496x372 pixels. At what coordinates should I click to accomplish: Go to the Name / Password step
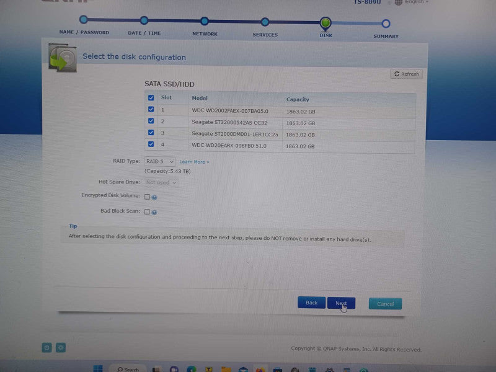(x=84, y=20)
